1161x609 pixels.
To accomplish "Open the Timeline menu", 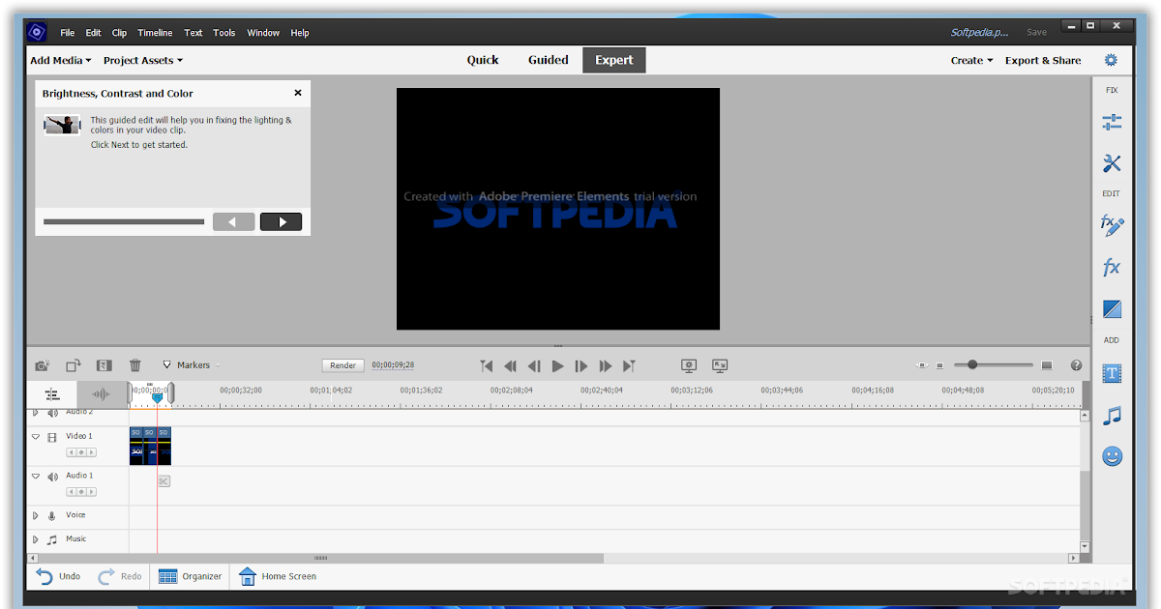I will tap(155, 33).
